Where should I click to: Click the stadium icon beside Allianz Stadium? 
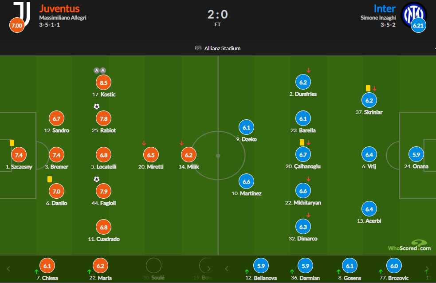(x=198, y=48)
